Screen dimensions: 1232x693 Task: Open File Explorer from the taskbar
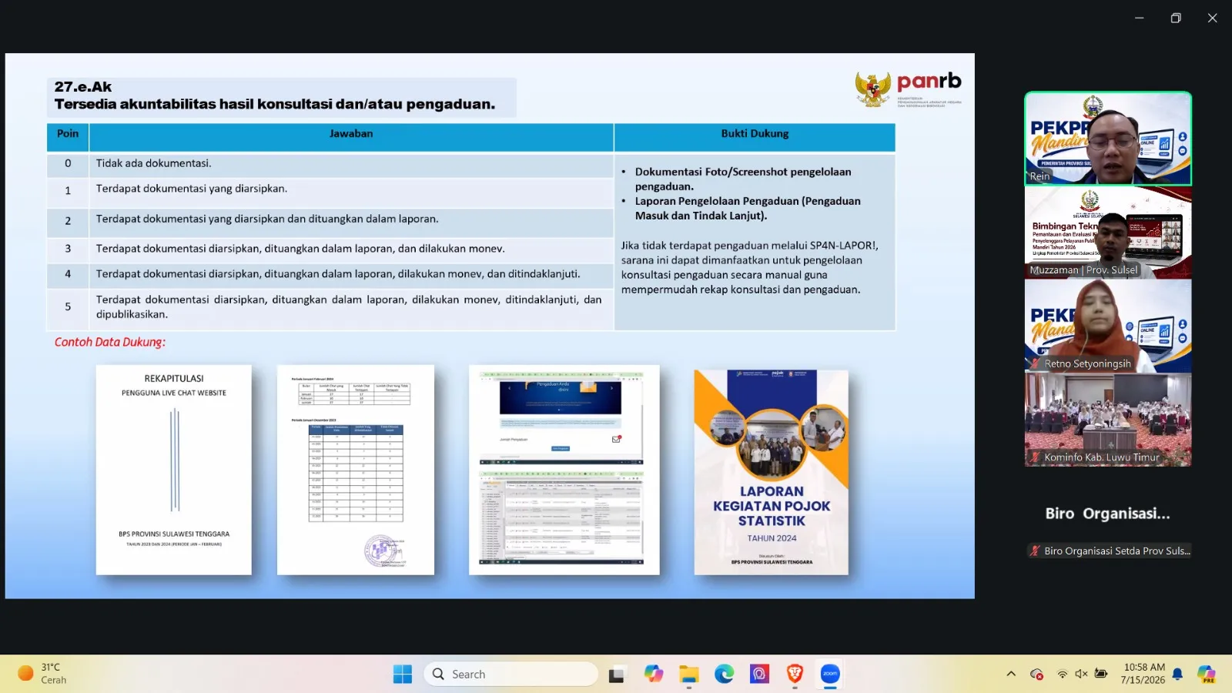[x=688, y=675]
